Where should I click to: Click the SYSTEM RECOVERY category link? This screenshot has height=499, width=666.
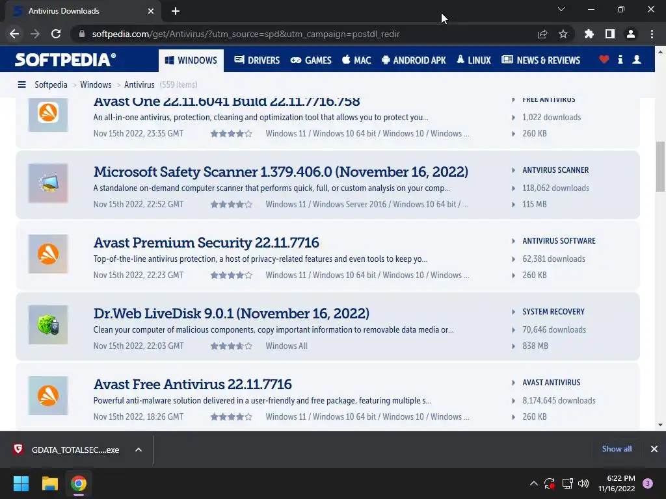553,312
